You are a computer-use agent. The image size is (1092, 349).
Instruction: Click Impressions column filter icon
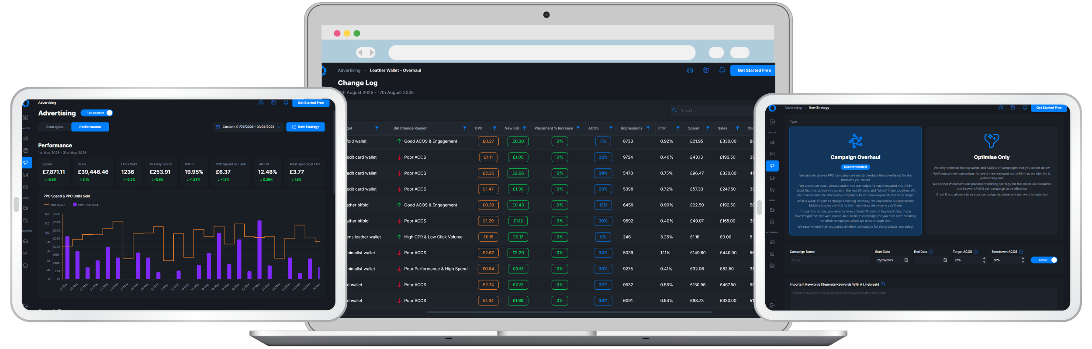tap(648, 128)
